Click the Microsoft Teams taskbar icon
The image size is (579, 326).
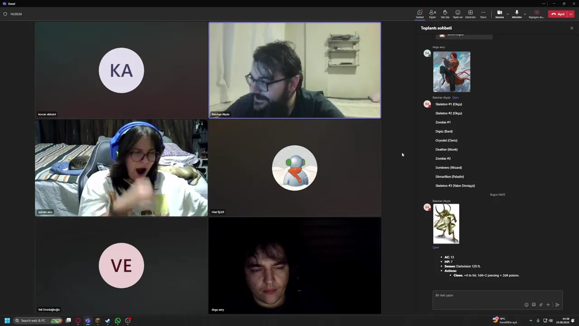pos(88,321)
